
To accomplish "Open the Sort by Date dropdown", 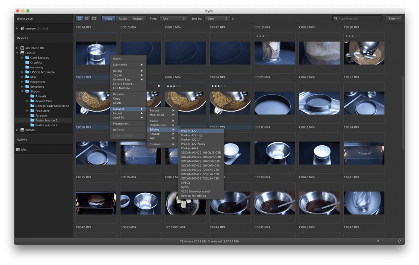I will pyautogui.click(x=217, y=18).
